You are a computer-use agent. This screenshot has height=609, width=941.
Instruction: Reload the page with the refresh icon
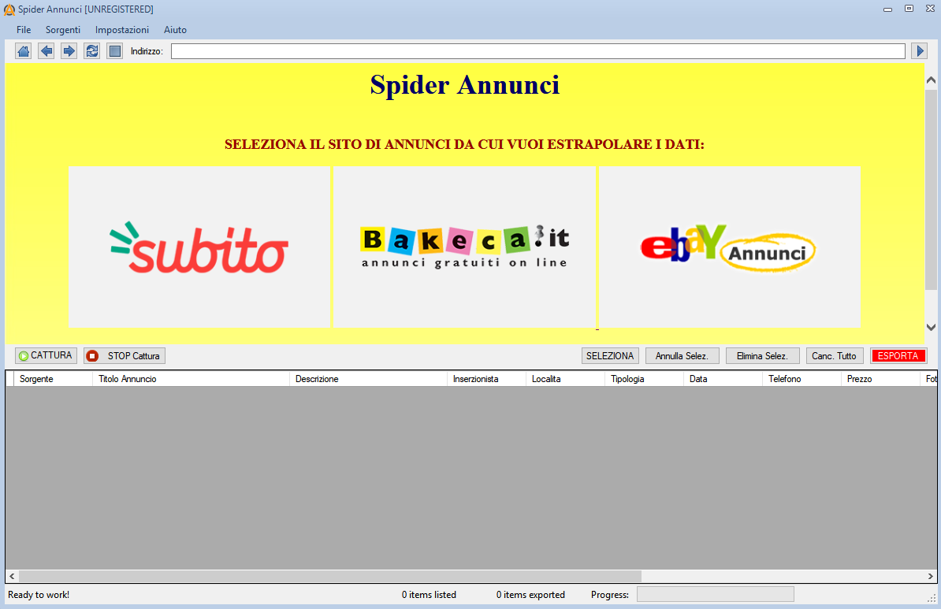pyautogui.click(x=92, y=51)
